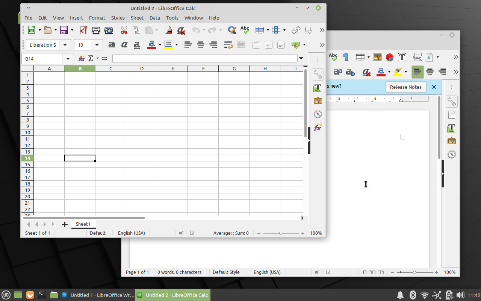Toggle Writer align left button

pyautogui.click(x=417, y=72)
